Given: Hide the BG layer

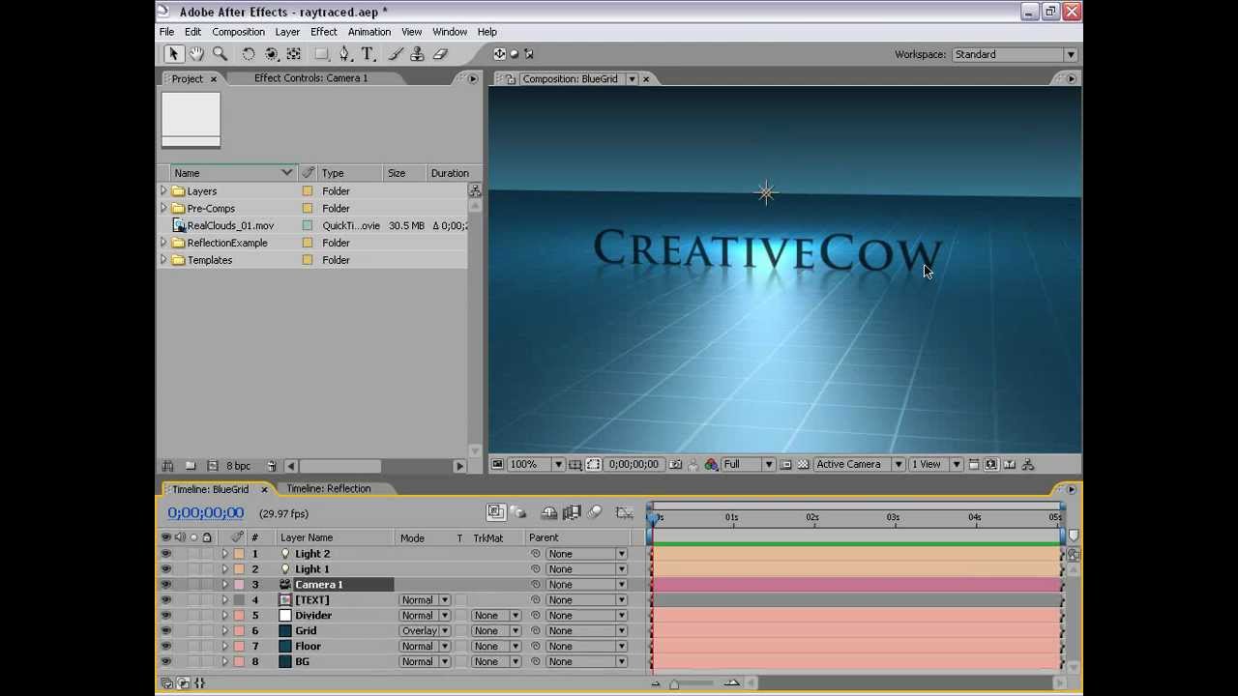Looking at the screenshot, I should pos(165,662).
